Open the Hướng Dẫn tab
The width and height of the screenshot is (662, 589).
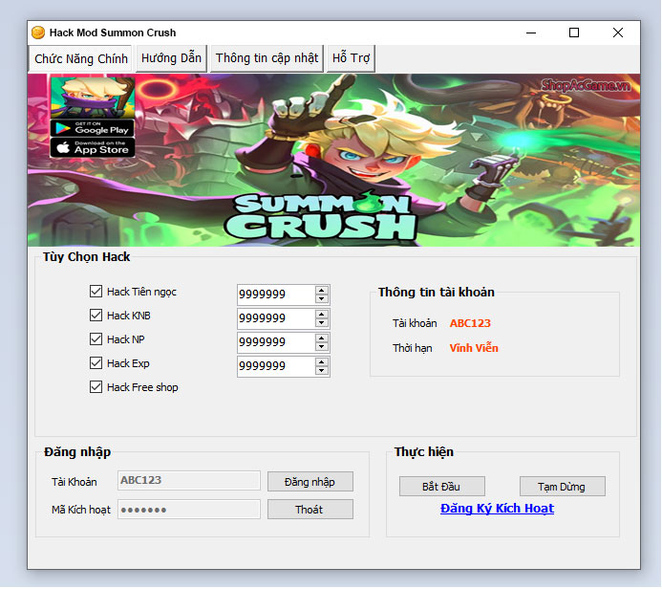click(x=171, y=58)
